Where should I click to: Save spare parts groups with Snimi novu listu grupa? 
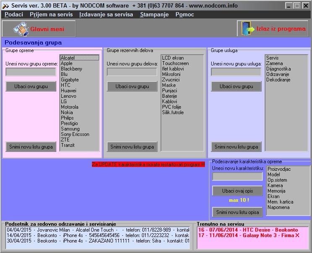132,147
